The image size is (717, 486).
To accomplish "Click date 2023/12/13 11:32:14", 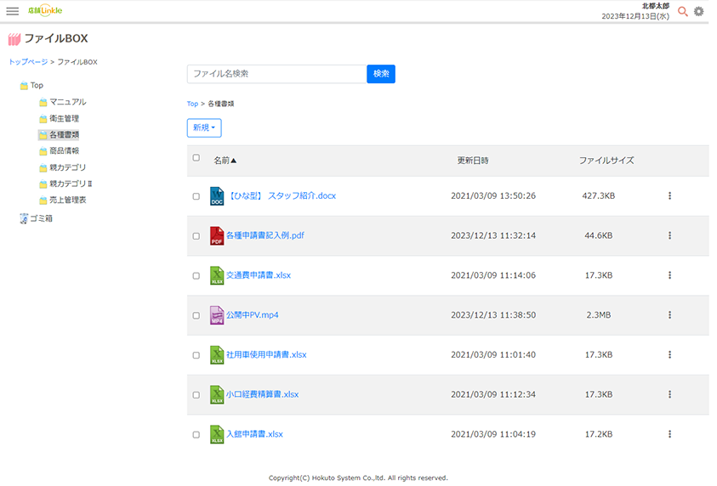I will 493,235.
